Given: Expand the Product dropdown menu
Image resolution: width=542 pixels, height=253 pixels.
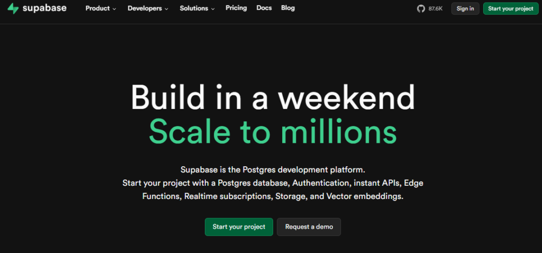Looking at the screenshot, I should pos(101,8).
